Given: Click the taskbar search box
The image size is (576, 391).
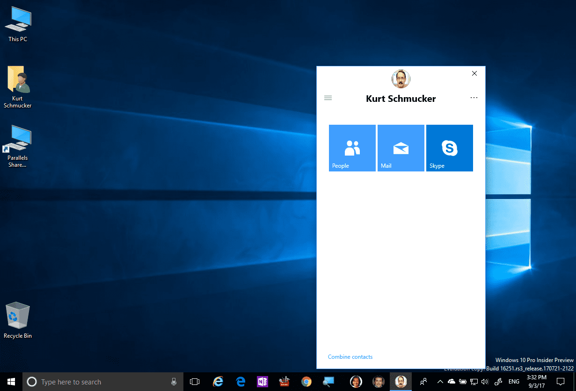Looking at the screenshot, I should pos(103,382).
